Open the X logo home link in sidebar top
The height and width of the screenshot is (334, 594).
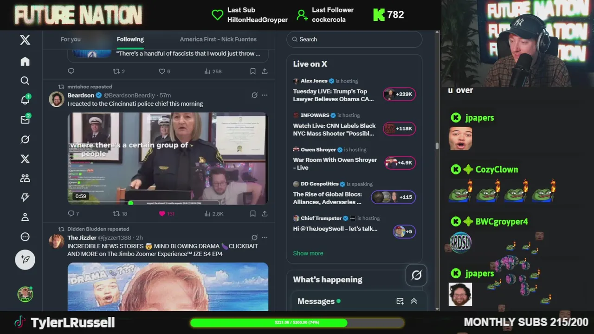25,39
